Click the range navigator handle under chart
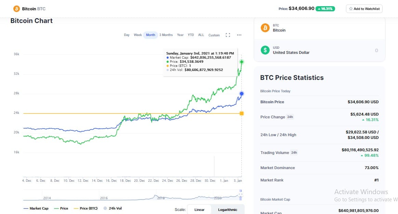The height and width of the screenshot is (214, 398). 240,195
